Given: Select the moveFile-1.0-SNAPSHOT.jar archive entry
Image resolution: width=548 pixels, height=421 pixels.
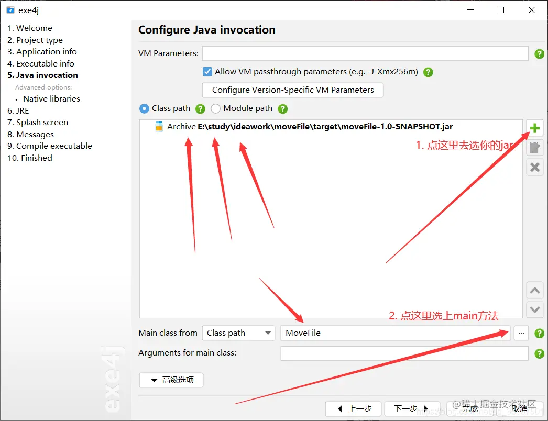Looking at the screenshot, I should pos(310,127).
